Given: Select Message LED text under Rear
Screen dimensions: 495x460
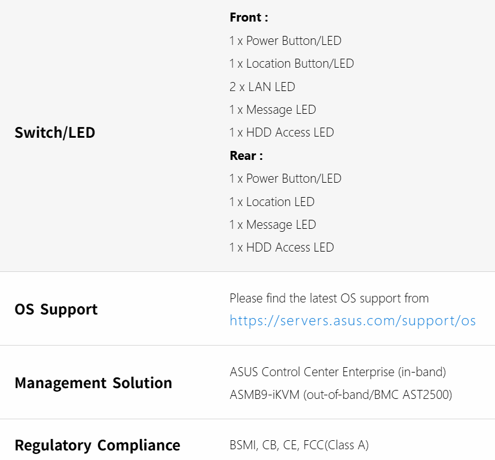Looking at the screenshot, I should click(x=273, y=225).
